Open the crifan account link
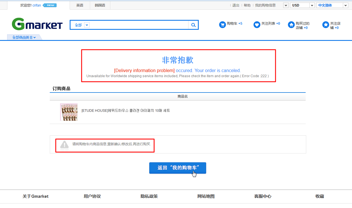 (x=36, y=5)
